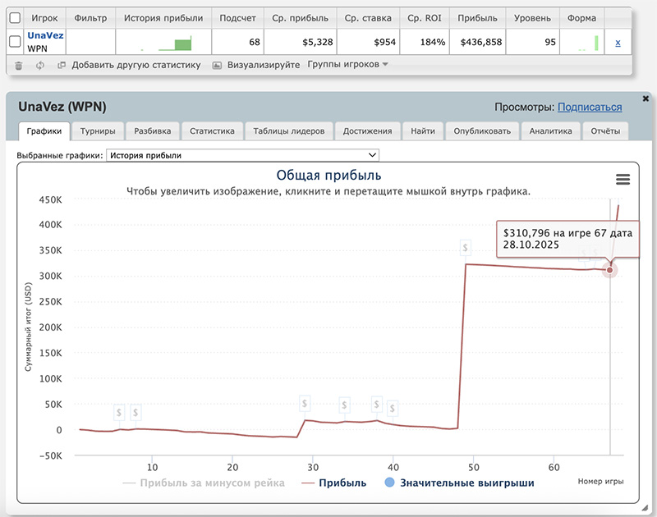Toggle Прибыль за минусом рейка legend series

pos(204,483)
